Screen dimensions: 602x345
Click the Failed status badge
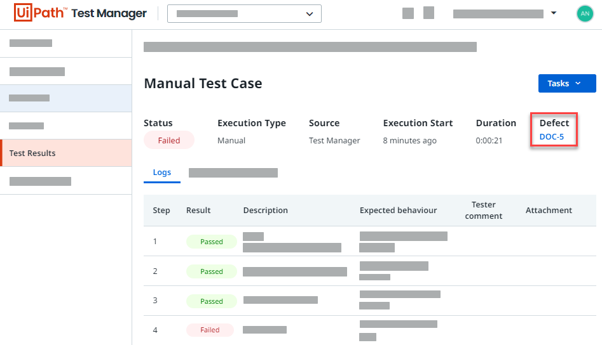point(168,140)
